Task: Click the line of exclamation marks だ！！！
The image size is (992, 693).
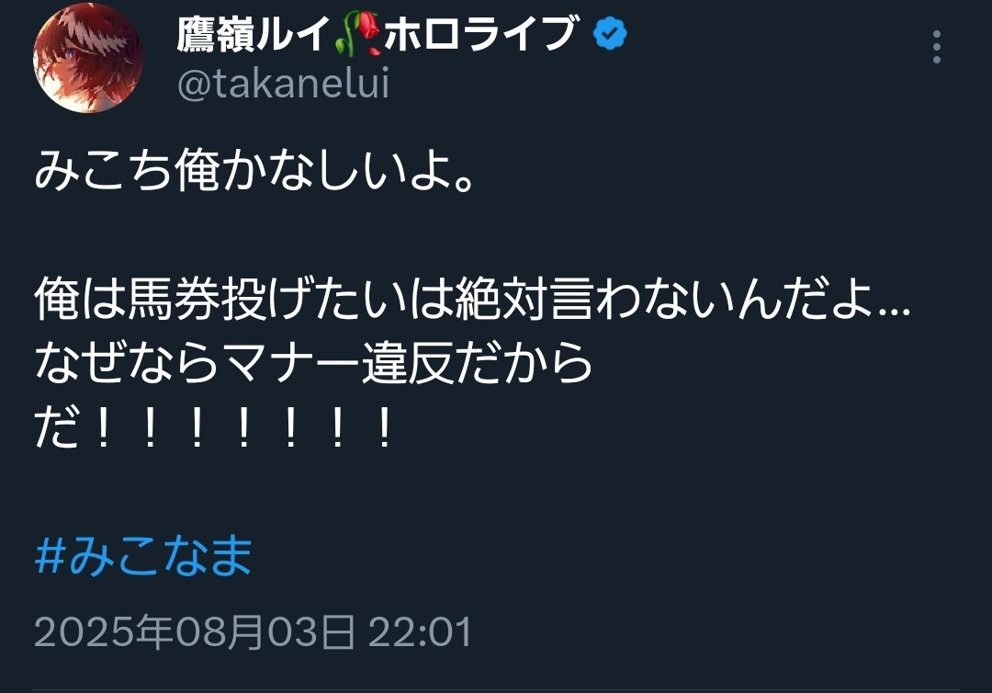Action: (214, 427)
